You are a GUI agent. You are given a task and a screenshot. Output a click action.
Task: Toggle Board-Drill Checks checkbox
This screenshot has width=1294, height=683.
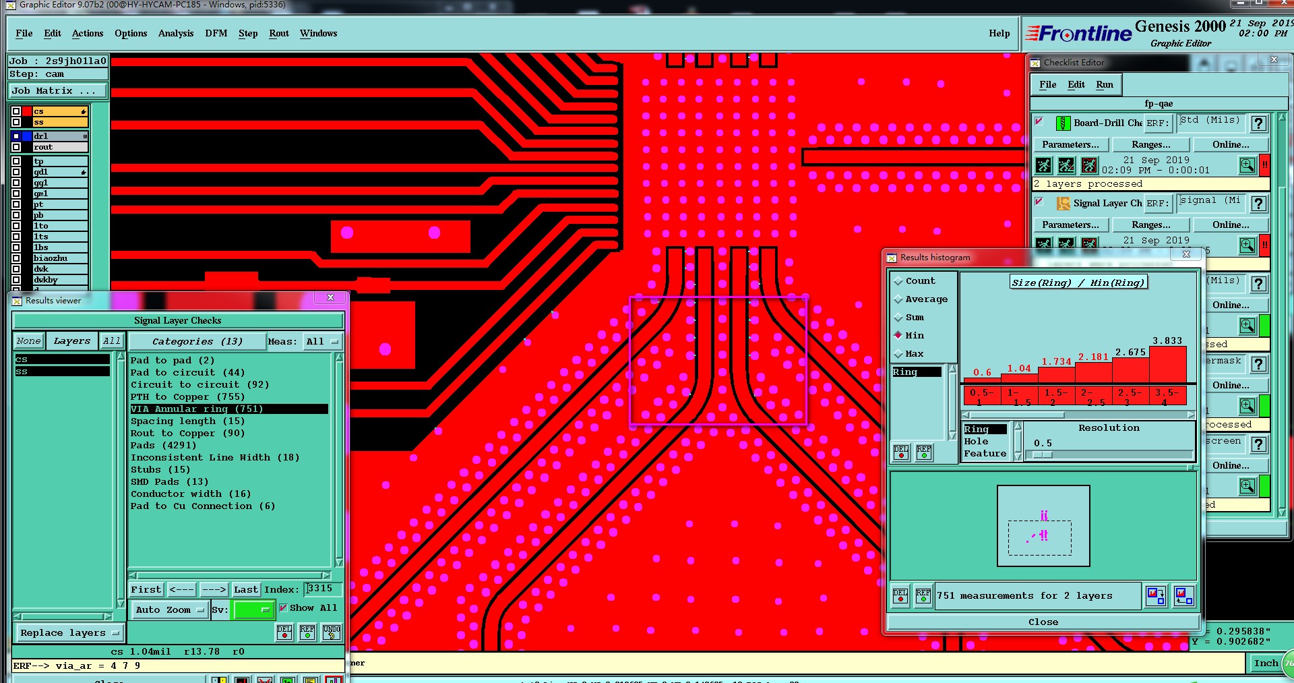(x=1039, y=121)
